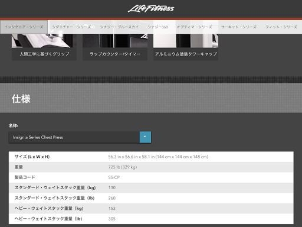
Task: Click the 製品コード SS-CP row
Action: [x=151, y=177]
